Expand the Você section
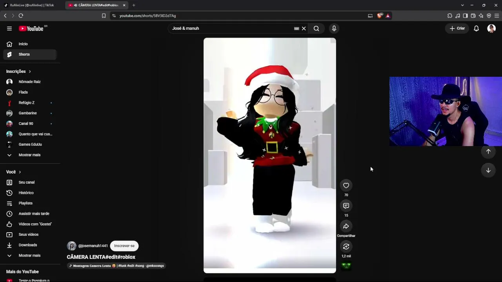The image size is (502, 282). (x=14, y=172)
